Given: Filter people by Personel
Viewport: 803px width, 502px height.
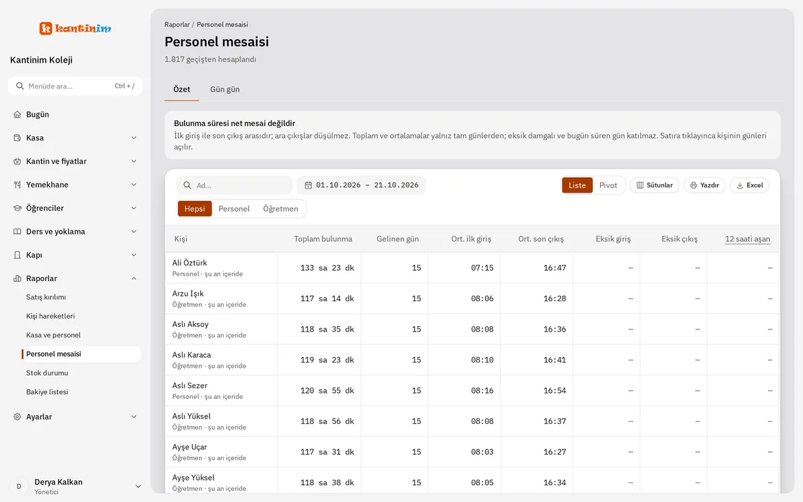Looking at the screenshot, I should pos(234,209).
